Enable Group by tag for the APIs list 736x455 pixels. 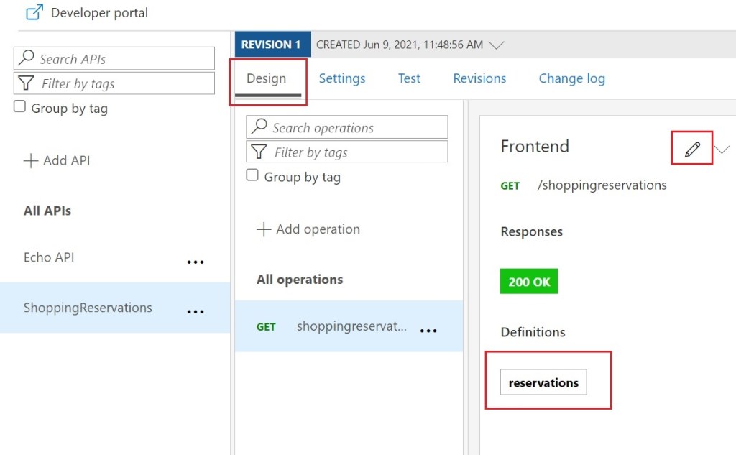(x=20, y=107)
